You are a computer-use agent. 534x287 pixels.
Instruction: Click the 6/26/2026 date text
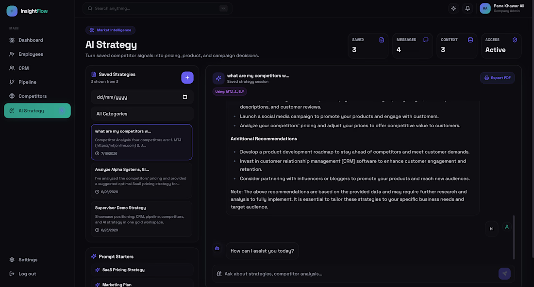pos(109,192)
